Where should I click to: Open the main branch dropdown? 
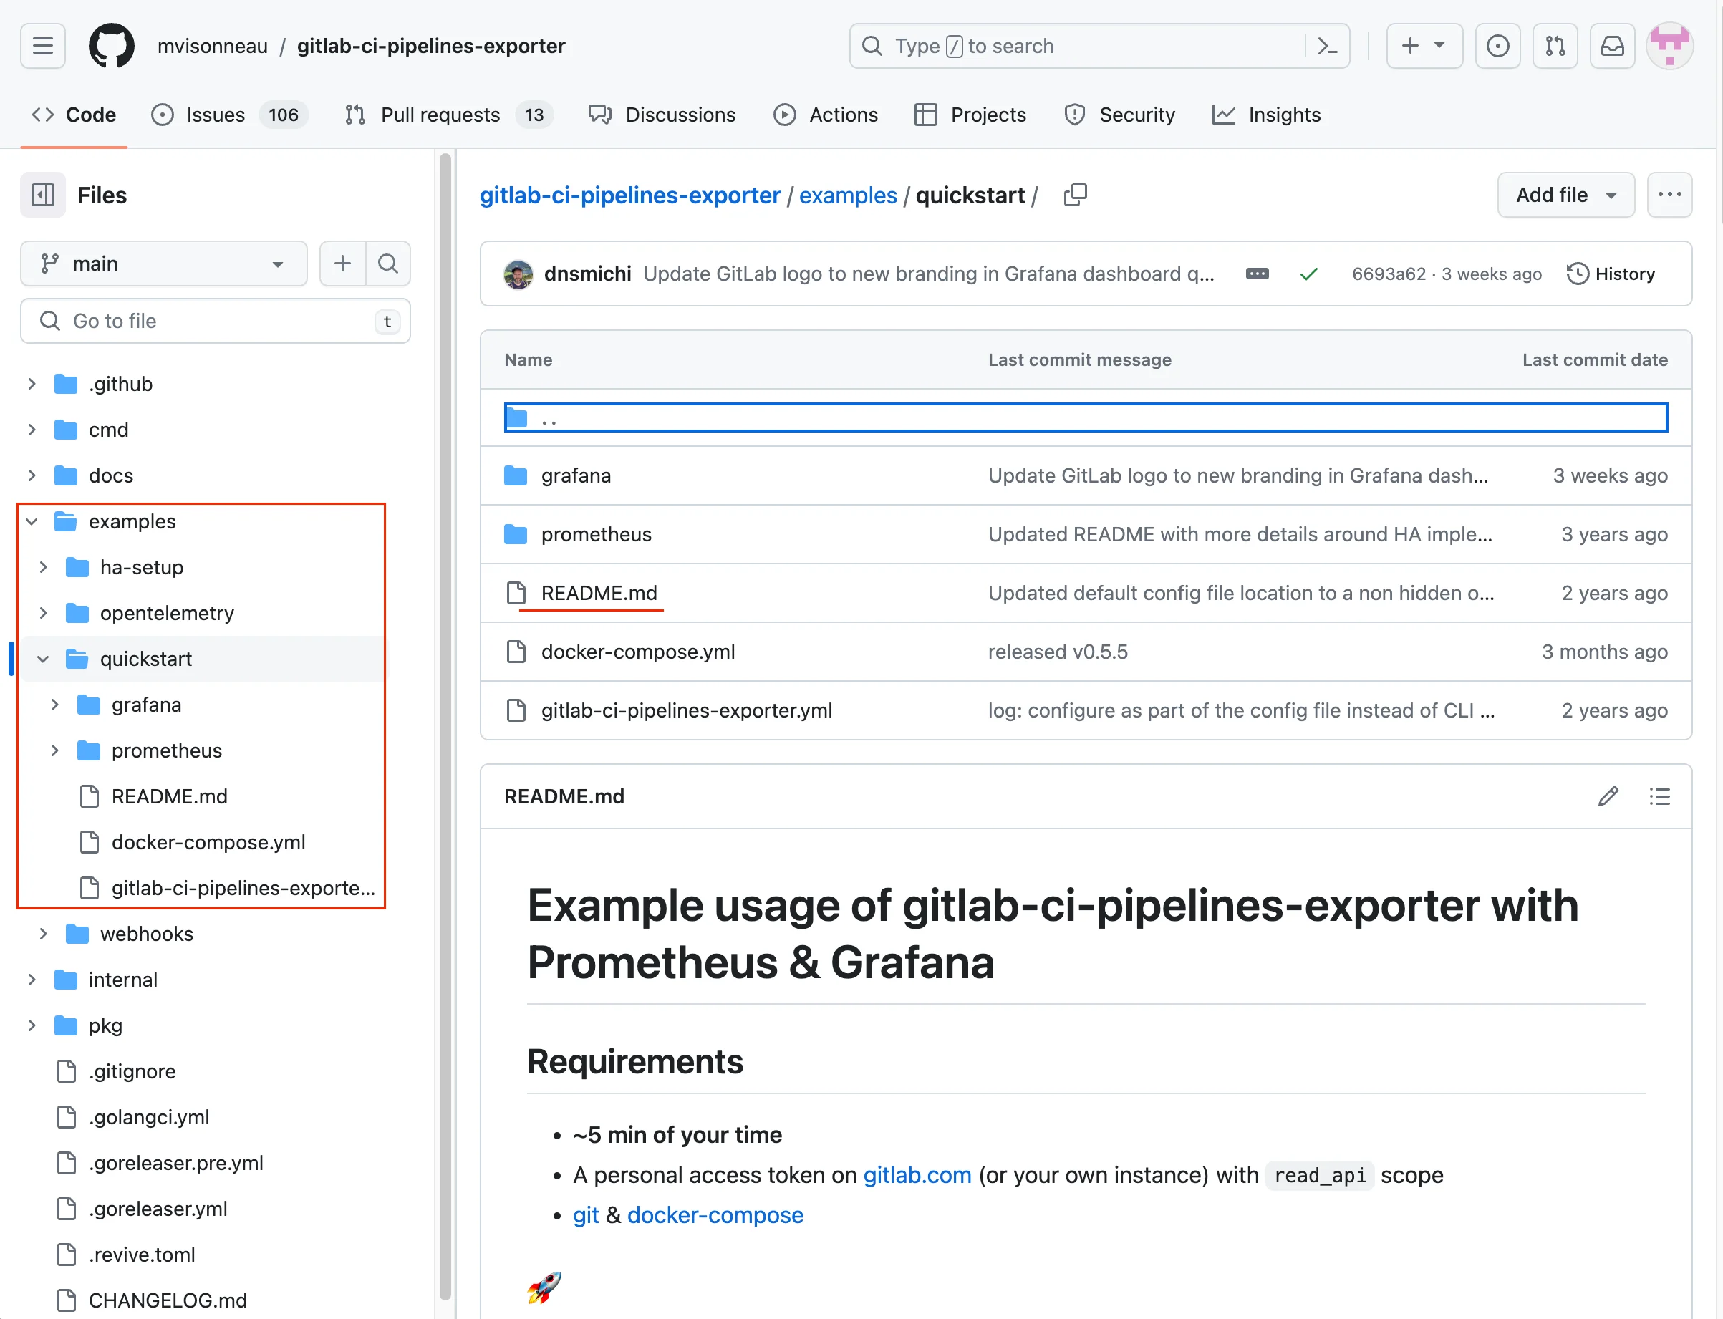tap(163, 264)
